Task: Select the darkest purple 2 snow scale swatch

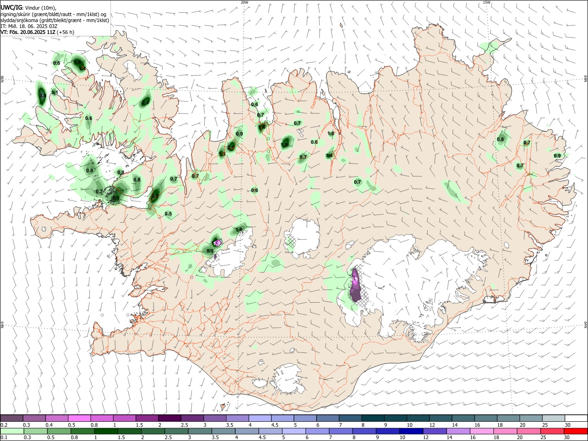Action: [169, 418]
